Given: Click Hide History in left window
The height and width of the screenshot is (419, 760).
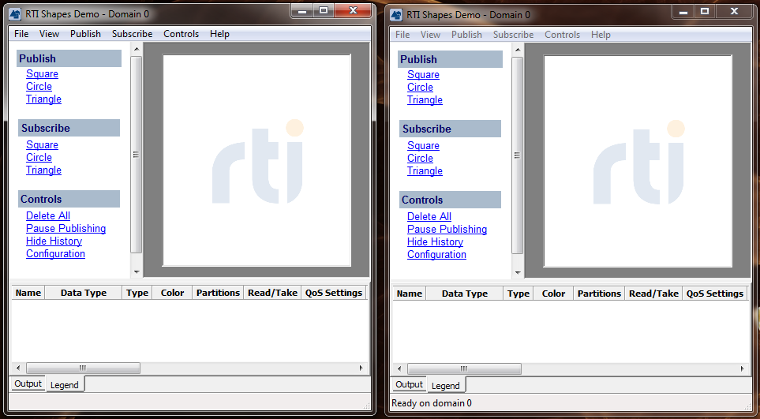Looking at the screenshot, I should (x=54, y=241).
